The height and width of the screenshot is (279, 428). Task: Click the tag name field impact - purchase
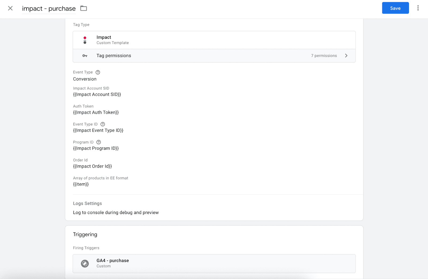point(49,8)
